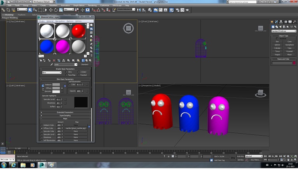Open the Modifiers menu
This screenshot has height=169, width=298.
tap(53, 5)
